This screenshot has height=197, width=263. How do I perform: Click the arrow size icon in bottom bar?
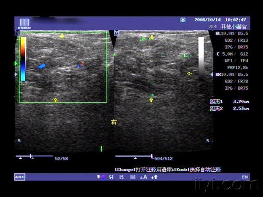[x=154, y=177]
